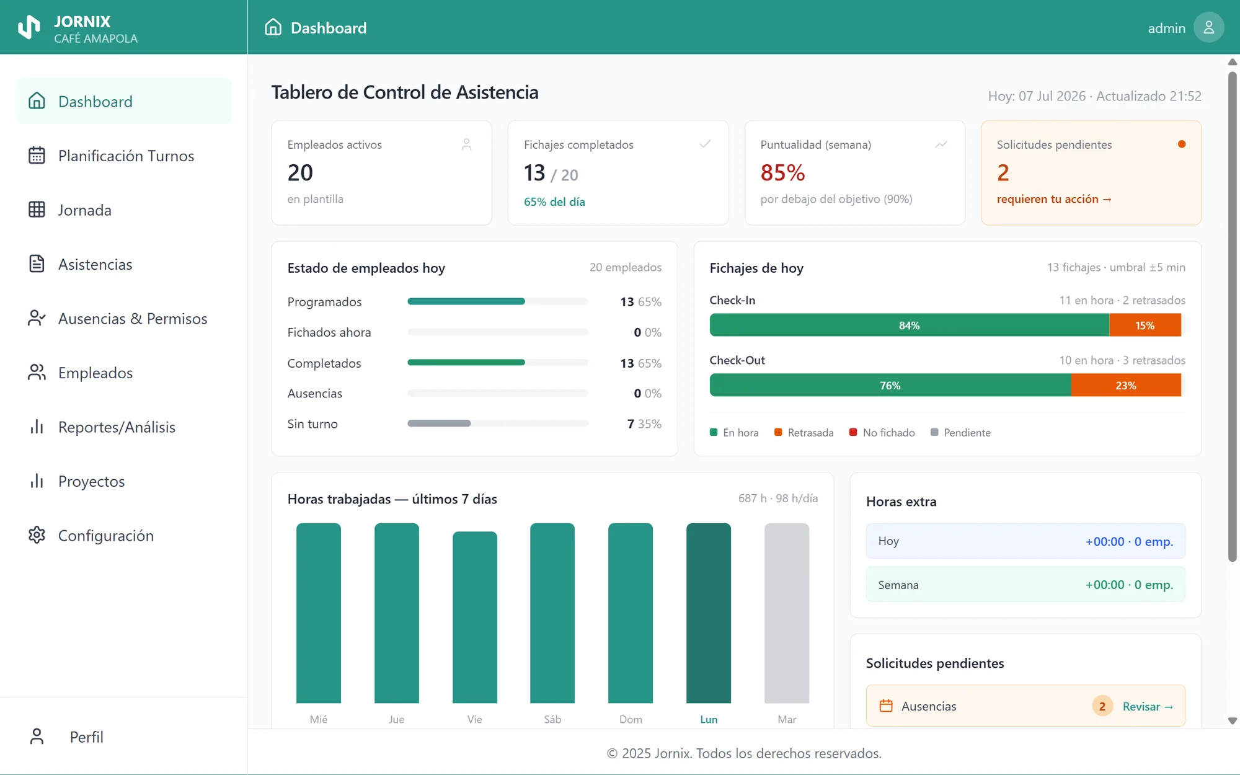Click the checkmark icon in the Fichajes completados card
Viewport: 1240px width, 775px height.
tap(705, 144)
